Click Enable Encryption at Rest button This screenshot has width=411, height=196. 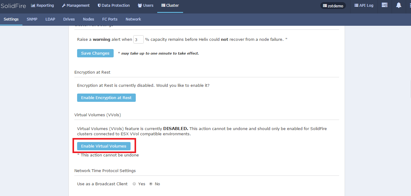(106, 98)
